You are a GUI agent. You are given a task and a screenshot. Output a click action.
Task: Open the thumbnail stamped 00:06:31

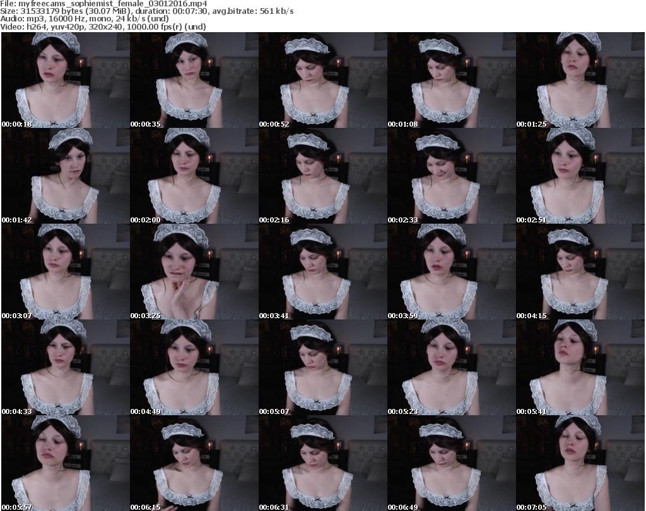322,463
